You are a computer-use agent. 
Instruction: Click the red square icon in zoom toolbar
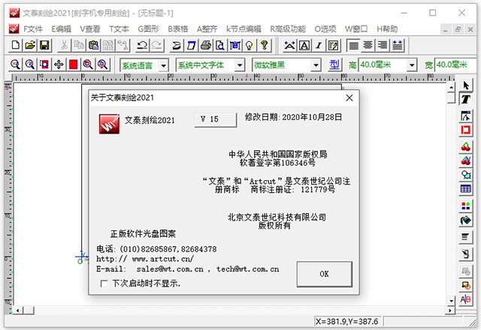(74, 64)
